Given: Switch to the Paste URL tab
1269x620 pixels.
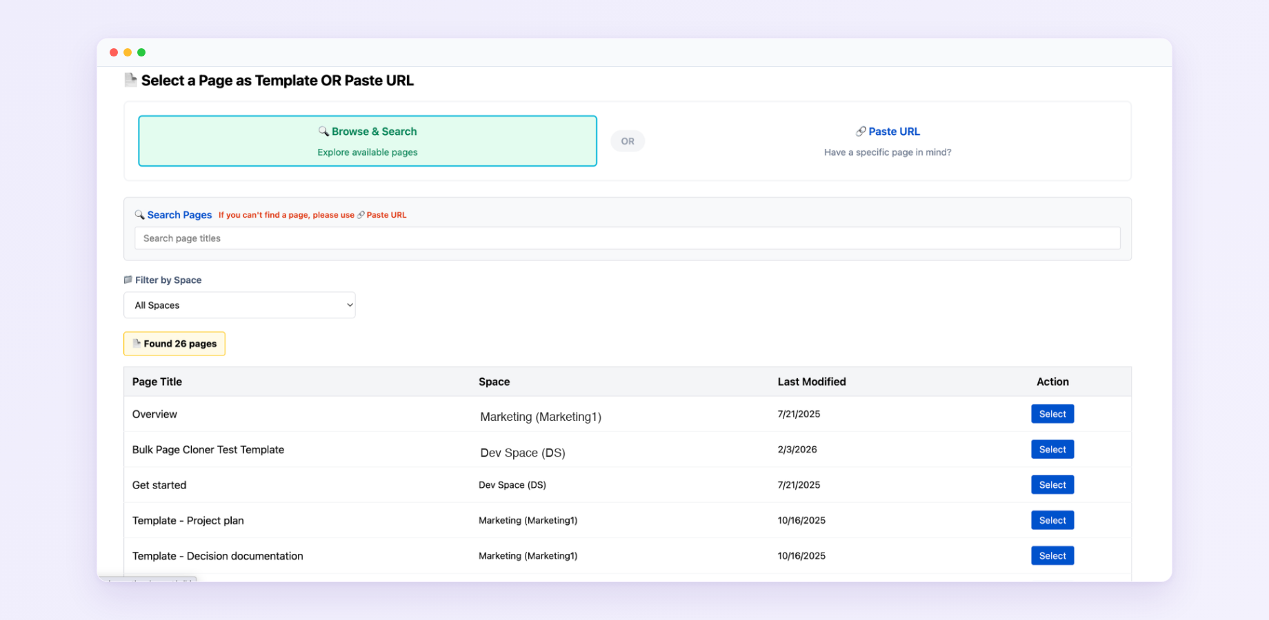Looking at the screenshot, I should (x=888, y=141).
